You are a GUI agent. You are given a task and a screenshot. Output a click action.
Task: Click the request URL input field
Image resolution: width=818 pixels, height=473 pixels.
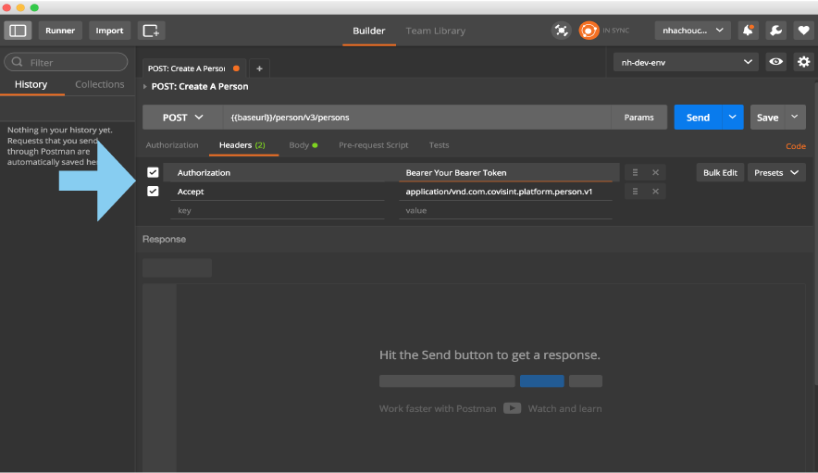(x=416, y=118)
